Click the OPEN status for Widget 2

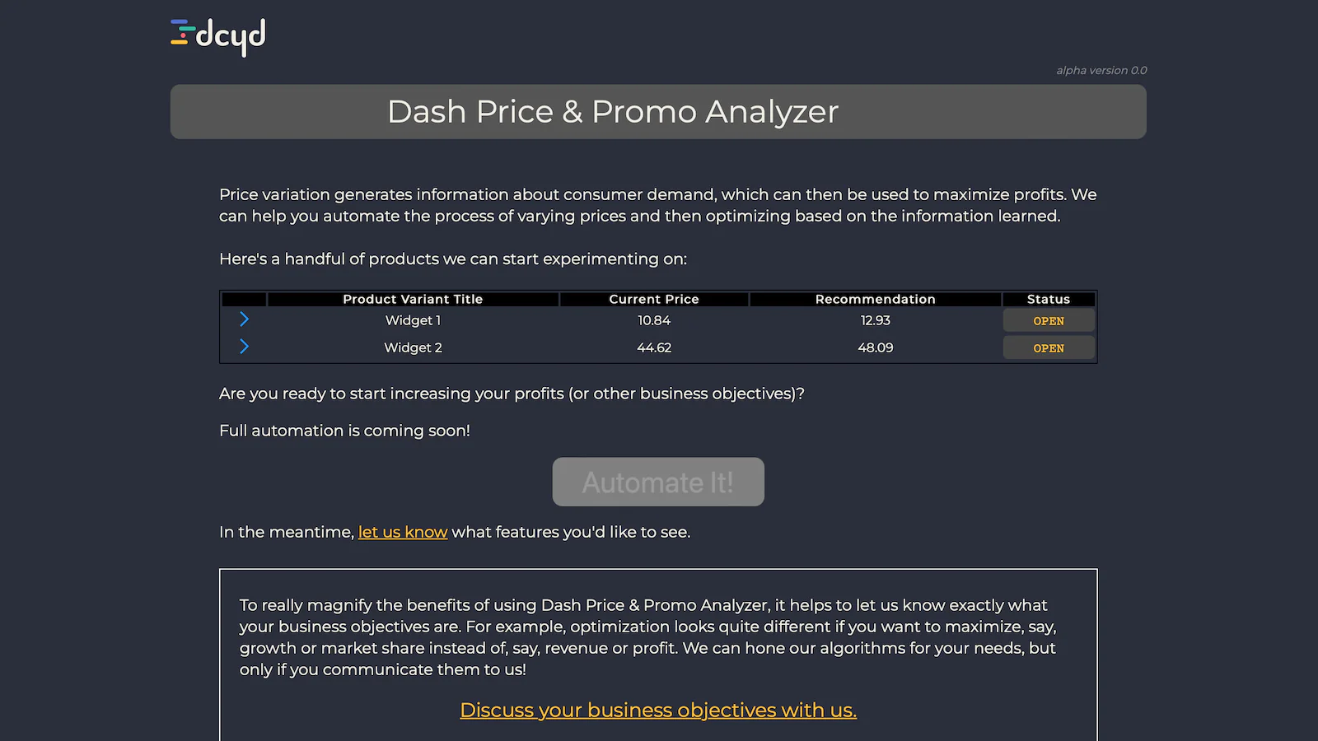pos(1048,348)
